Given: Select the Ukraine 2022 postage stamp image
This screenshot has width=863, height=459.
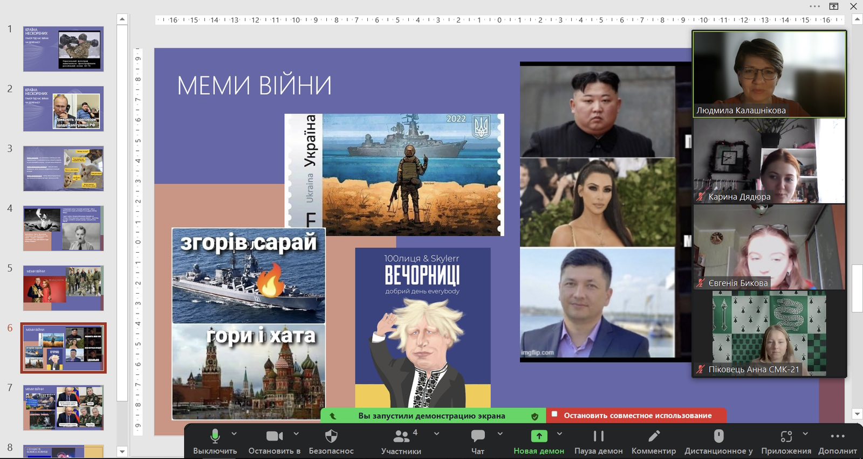Looking at the screenshot, I should point(394,175).
